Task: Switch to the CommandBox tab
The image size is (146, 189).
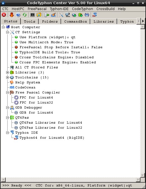Action: [x=76, y=21]
